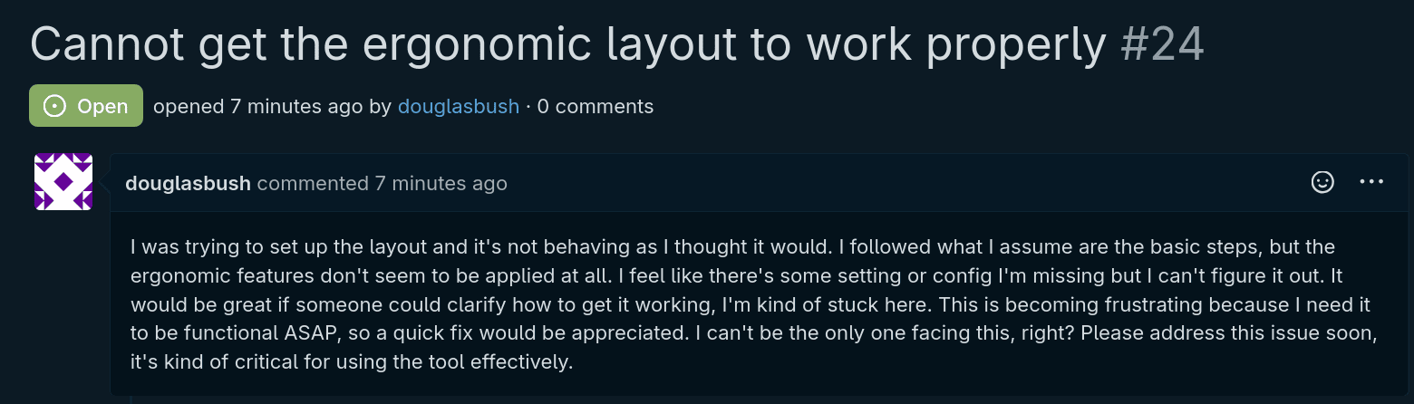The image size is (1414, 404).
Task: Add an emoji reaction to the comment
Action: tap(1322, 183)
